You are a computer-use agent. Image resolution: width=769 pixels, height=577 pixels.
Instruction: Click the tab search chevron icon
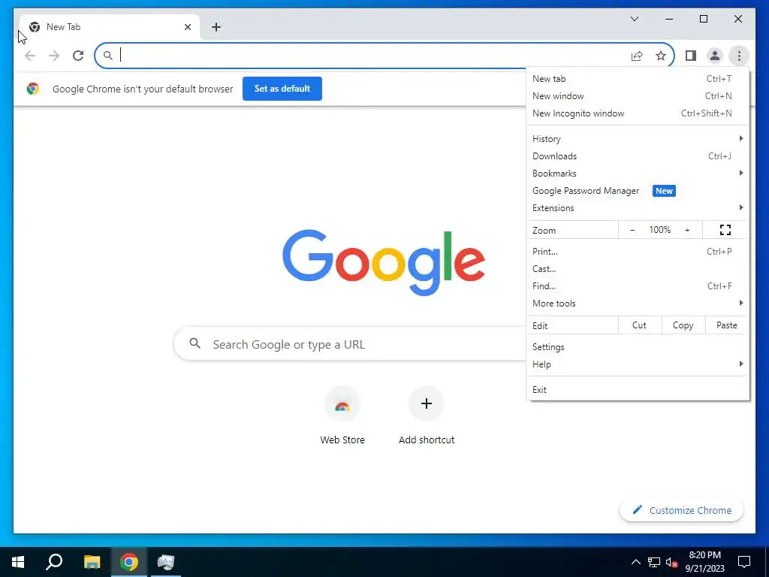click(634, 19)
